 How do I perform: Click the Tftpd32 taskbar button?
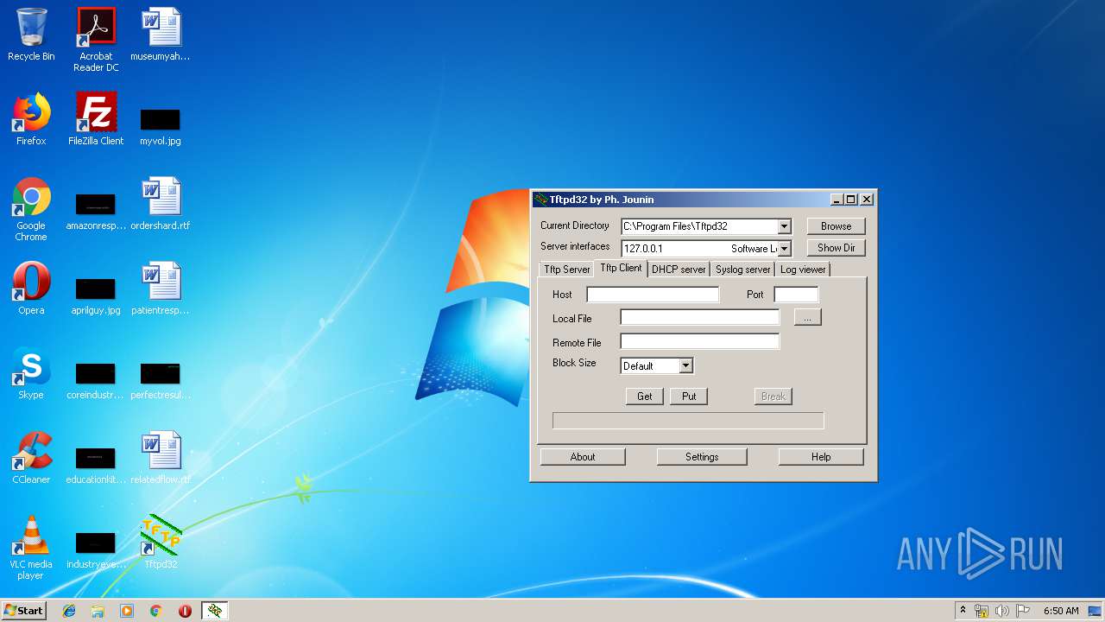215,611
